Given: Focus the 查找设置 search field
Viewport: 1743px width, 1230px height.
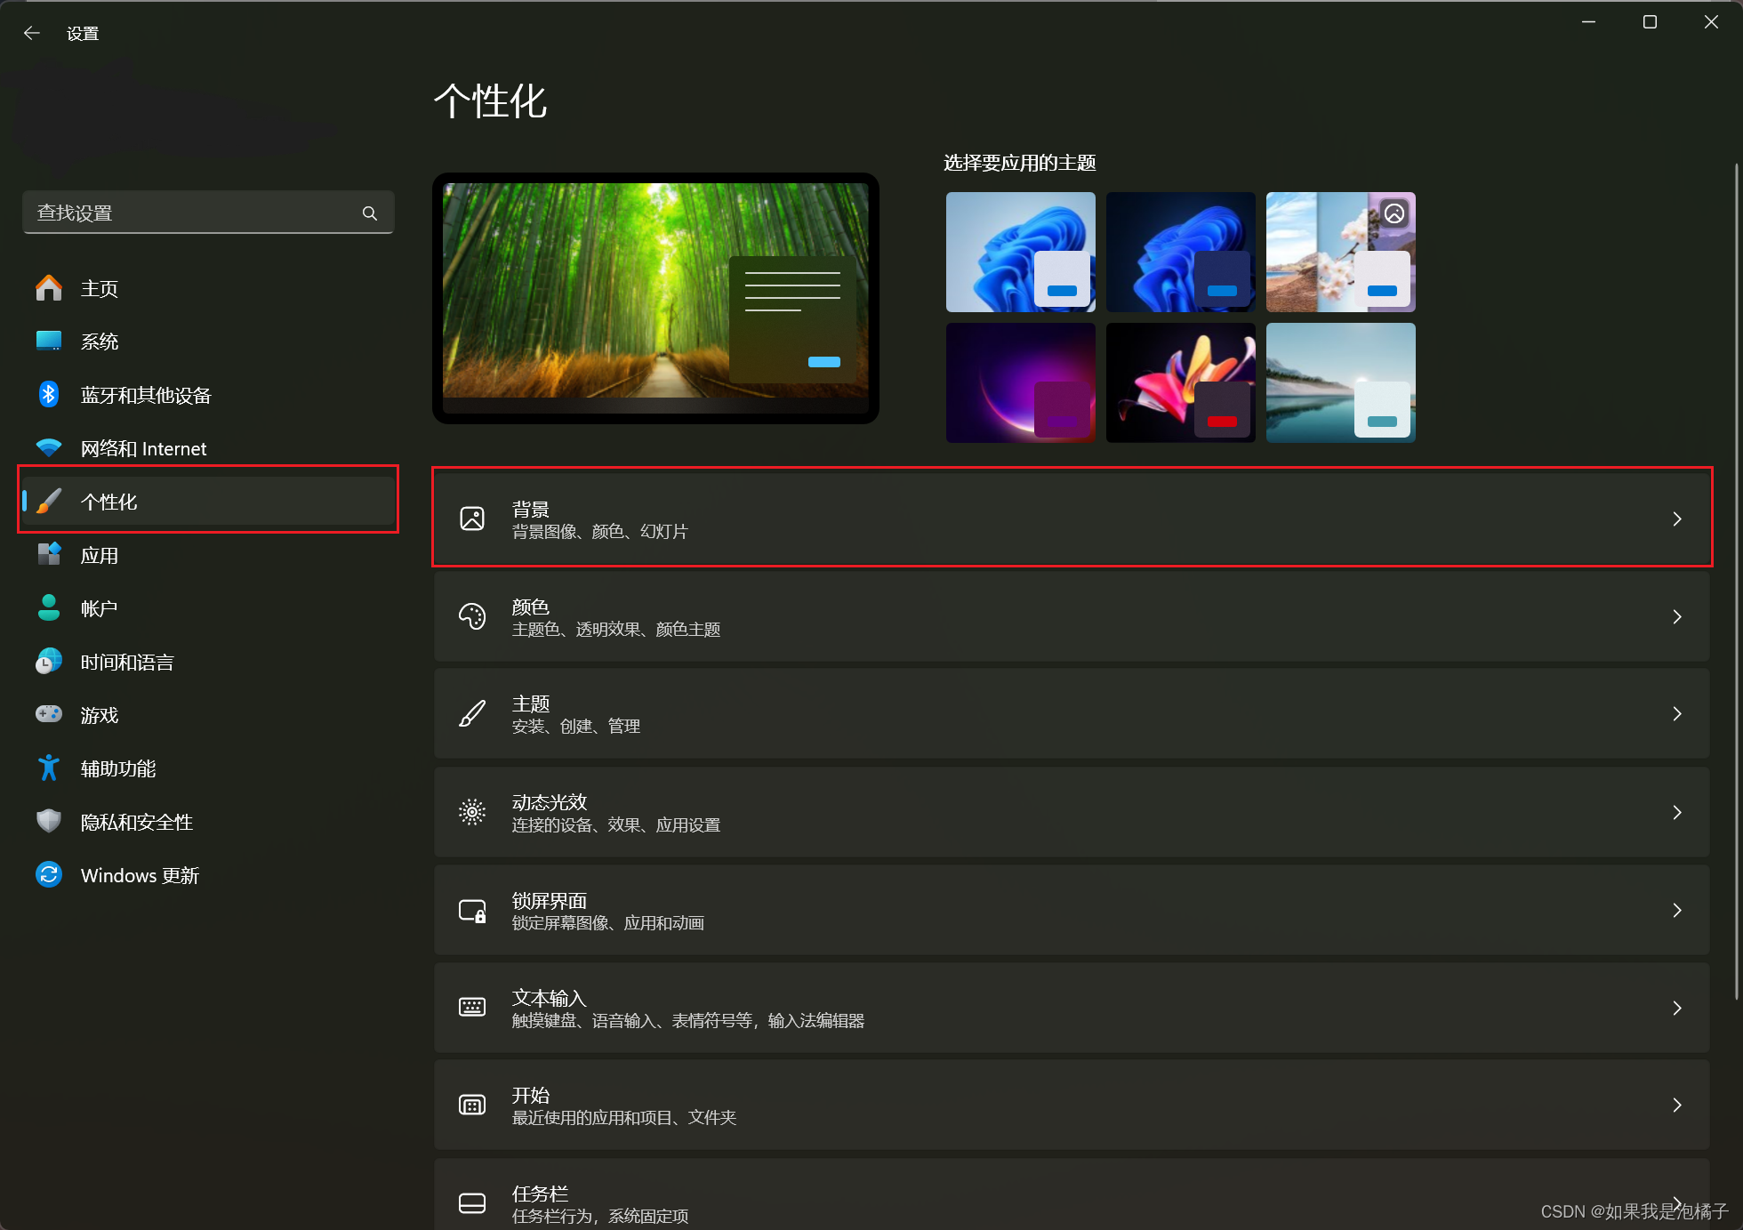Looking at the screenshot, I should pos(191,213).
